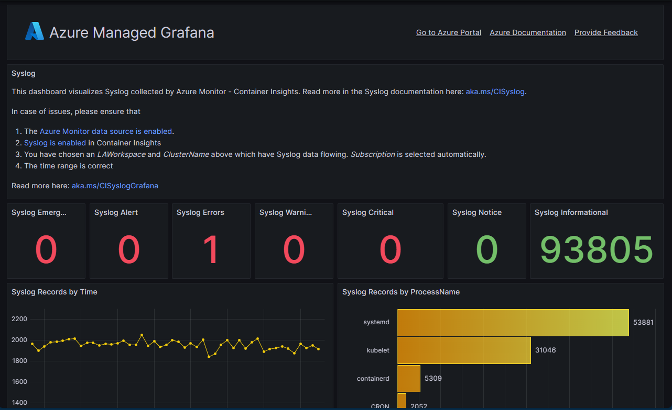Click the 1600 y-axis label
The height and width of the screenshot is (410, 672).
click(x=18, y=382)
